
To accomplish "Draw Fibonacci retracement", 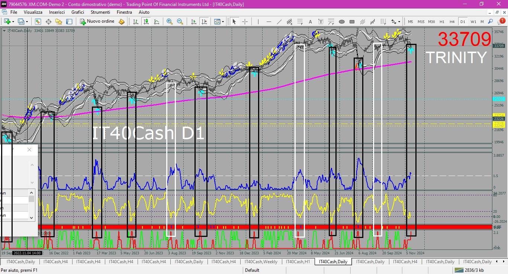I will coord(300,22).
